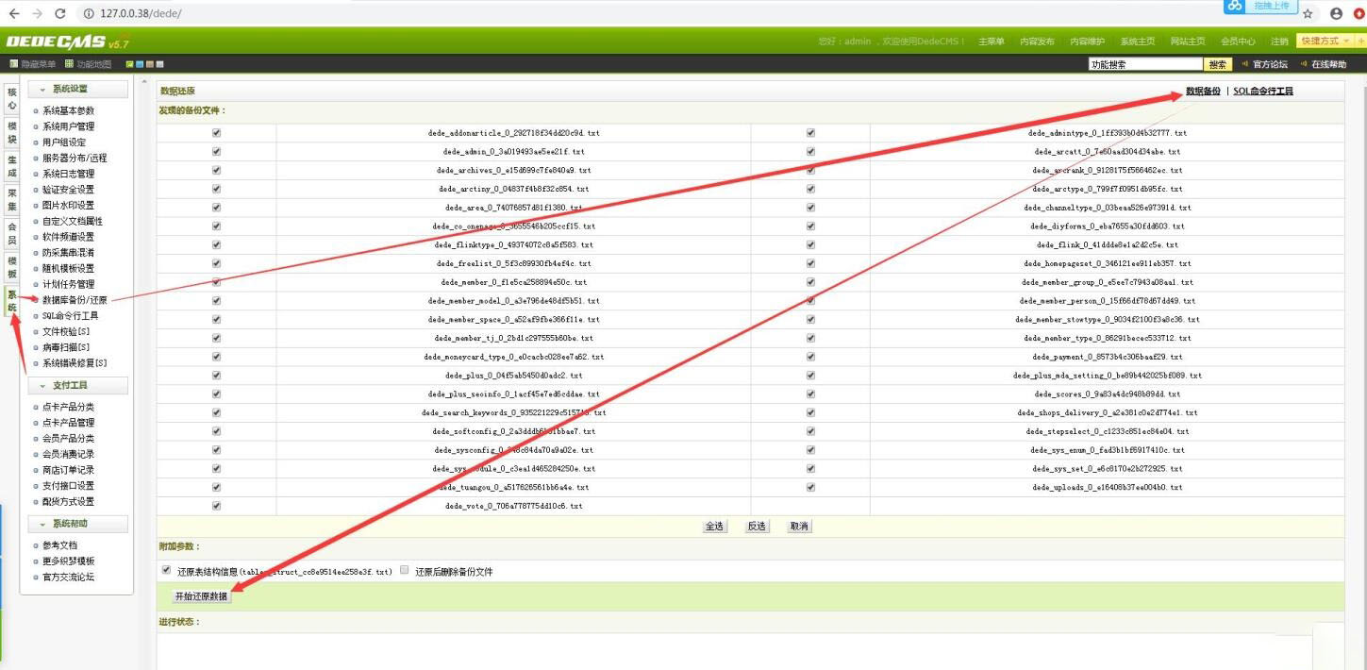The width and height of the screenshot is (1367, 670).
Task: Uncheck the dede_addonarticle backup file checkbox
Action: [216, 133]
